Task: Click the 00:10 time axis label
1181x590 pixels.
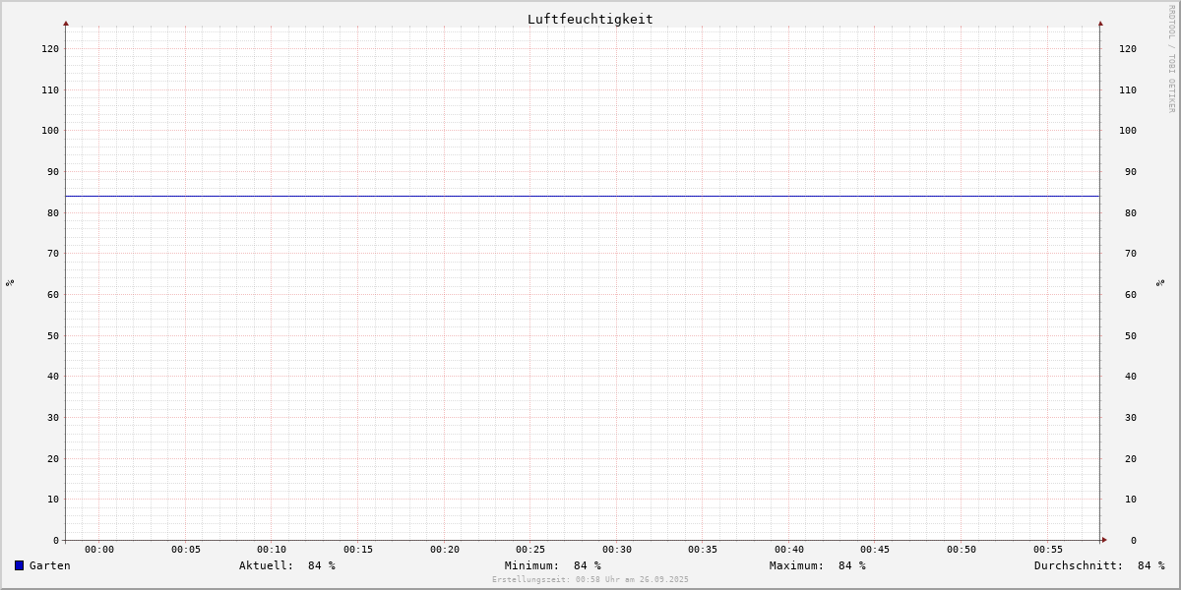Action: [x=272, y=550]
